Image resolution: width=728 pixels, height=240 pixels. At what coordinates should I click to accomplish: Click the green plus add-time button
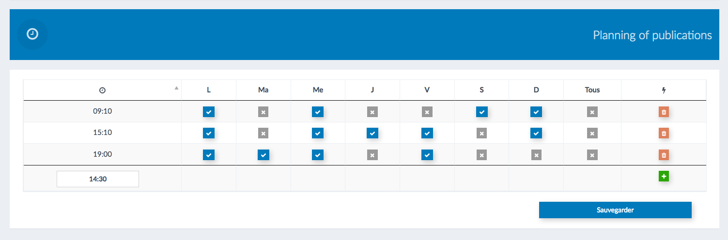coord(664,177)
